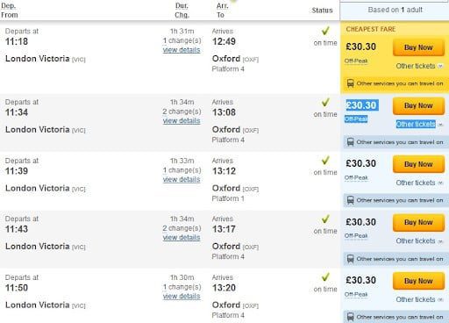449x323 pixels.
Task: Click Off-Peak label under 11:18 cheapest fare
Action: point(356,61)
